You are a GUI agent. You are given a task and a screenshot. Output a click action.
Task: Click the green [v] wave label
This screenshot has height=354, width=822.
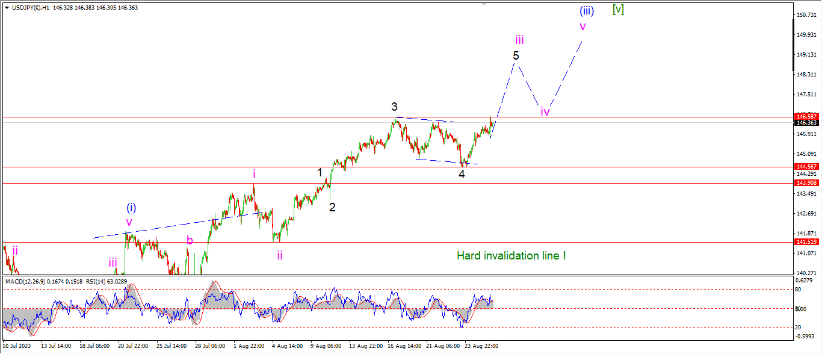point(618,9)
